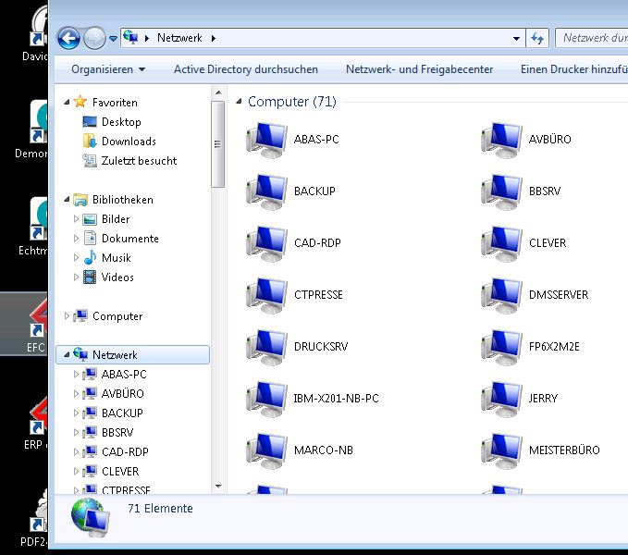Open the recent pages dropdown arrow
Viewport: 628px width, 555px height.
114,39
